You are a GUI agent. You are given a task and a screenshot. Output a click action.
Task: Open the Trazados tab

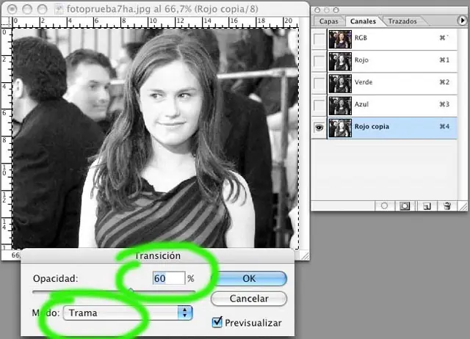tap(402, 21)
